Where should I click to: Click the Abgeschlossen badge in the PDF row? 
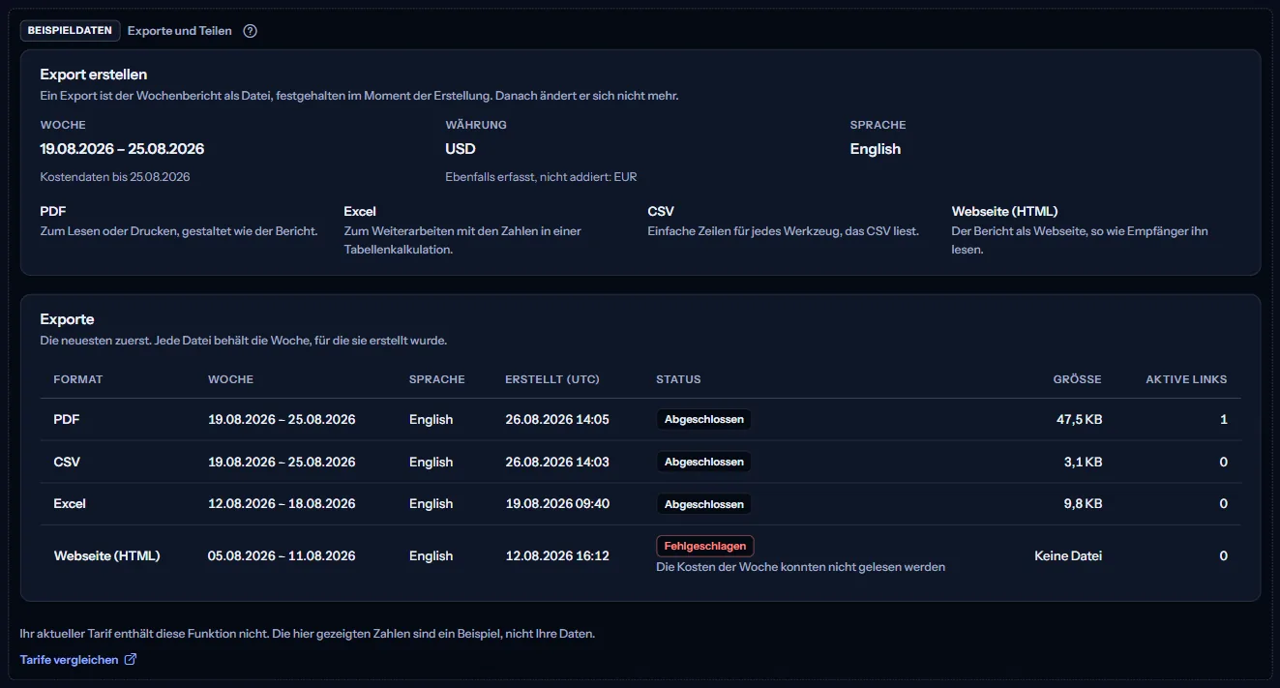click(704, 420)
